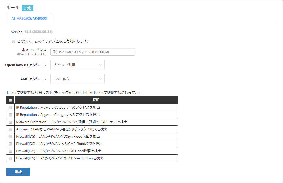
Task: Click the text 'Malware Protection：LANからWANへの通信に既知のマルウェアを検出'
Action: (72, 122)
